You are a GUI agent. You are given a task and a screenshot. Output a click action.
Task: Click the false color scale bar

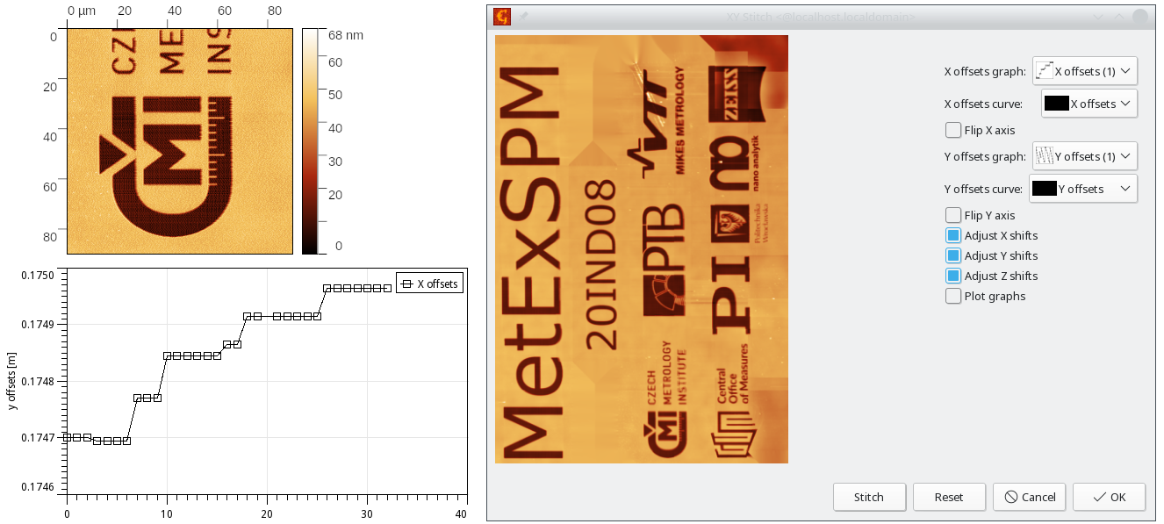pyautogui.click(x=310, y=141)
